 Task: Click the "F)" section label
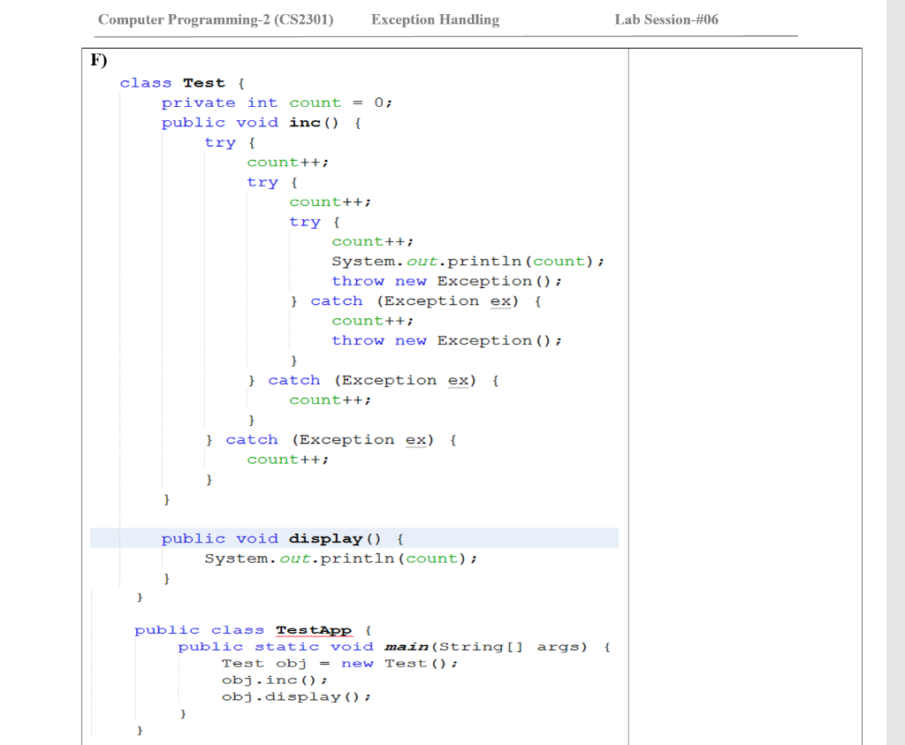[x=97, y=60]
